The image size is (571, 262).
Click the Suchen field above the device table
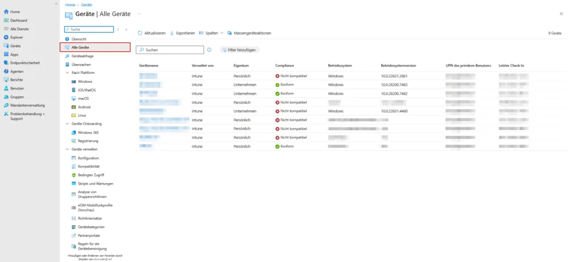(x=170, y=50)
